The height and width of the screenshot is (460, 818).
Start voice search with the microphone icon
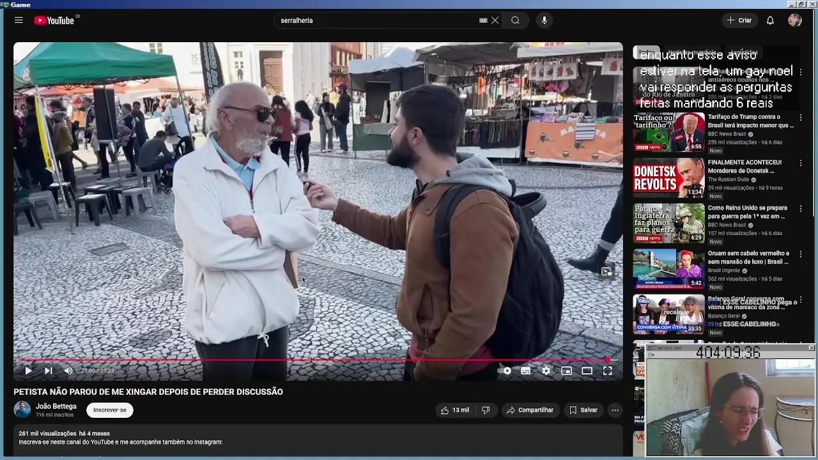544,20
